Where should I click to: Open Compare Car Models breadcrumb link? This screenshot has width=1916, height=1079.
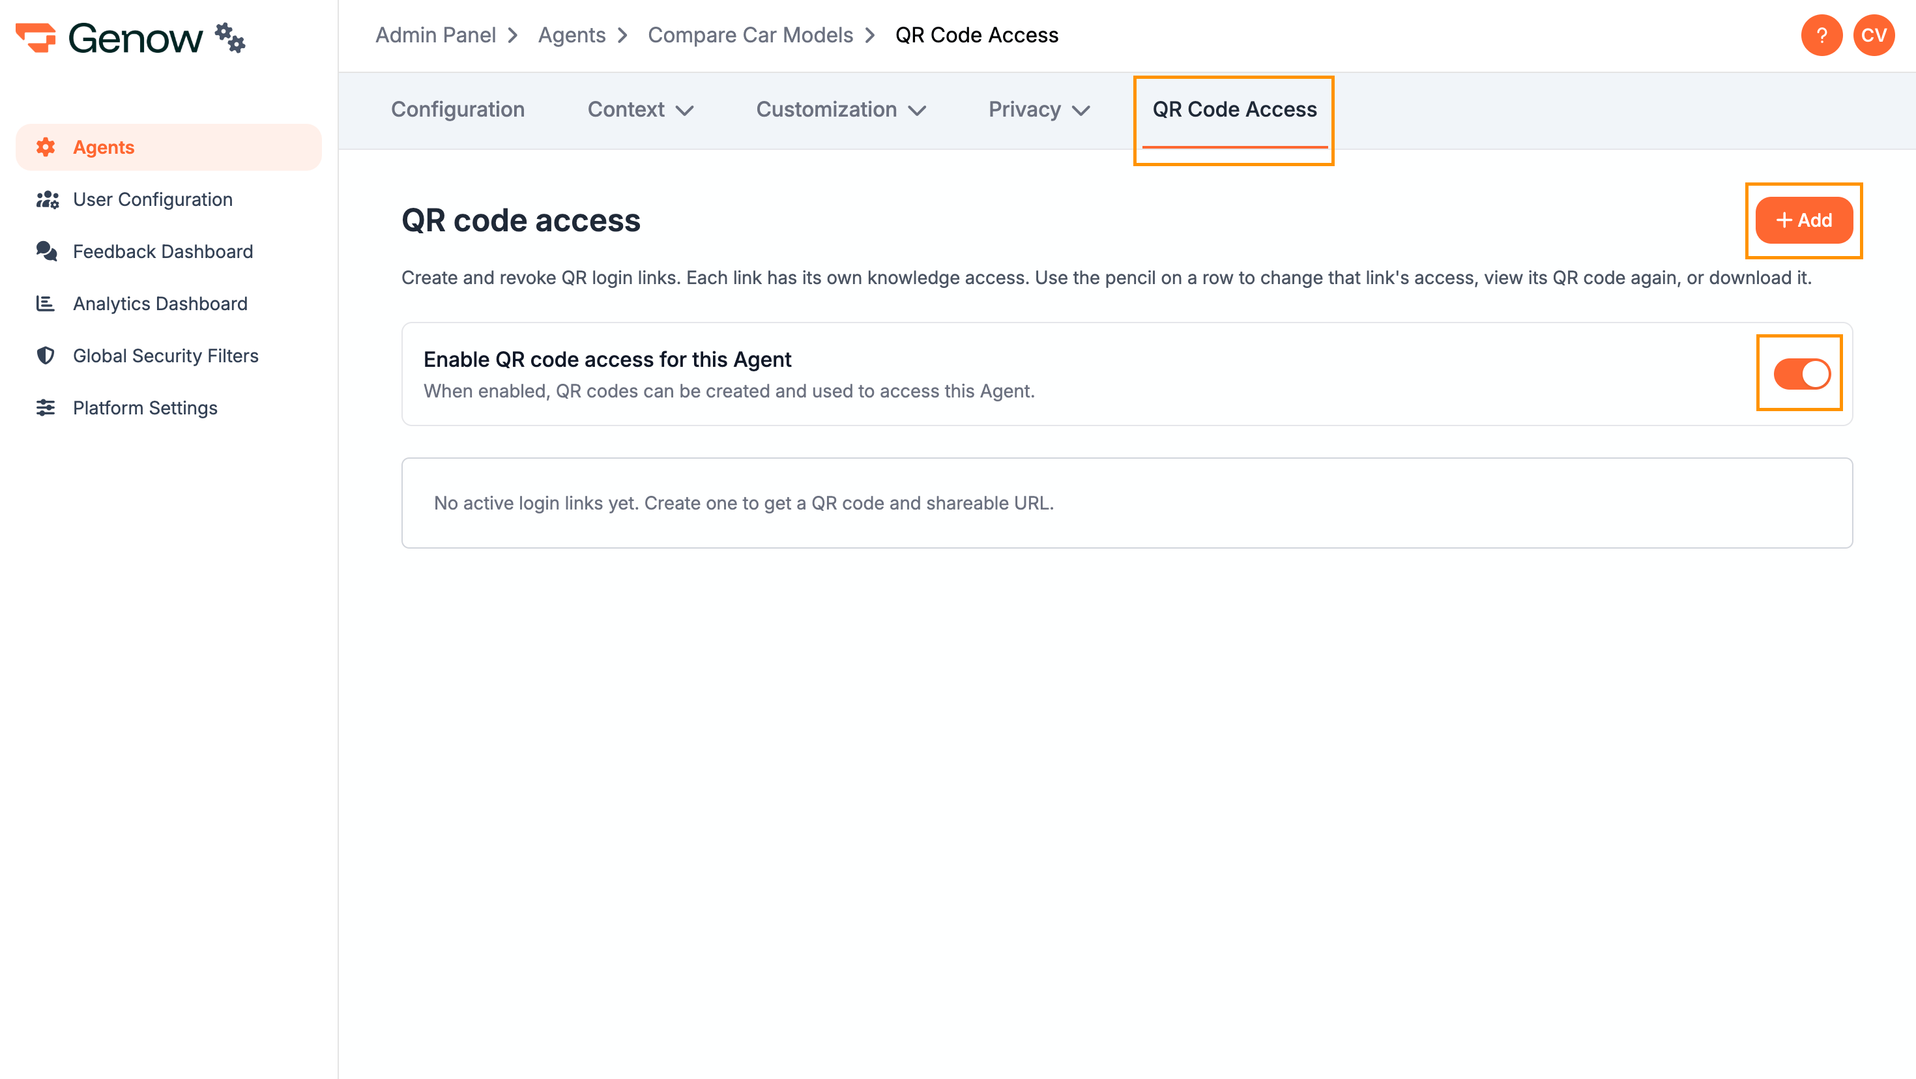tap(749, 35)
